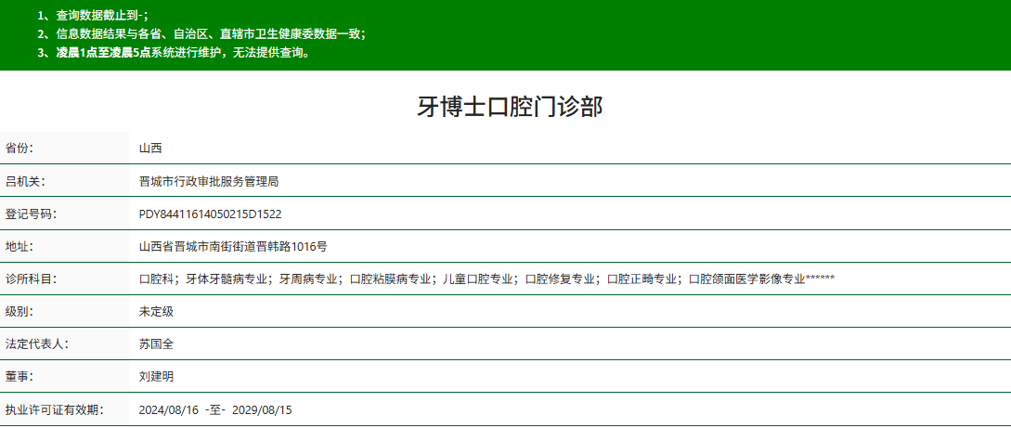Select the 省份 label
The image size is (1011, 428).
pyautogui.click(x=19, y=149)
